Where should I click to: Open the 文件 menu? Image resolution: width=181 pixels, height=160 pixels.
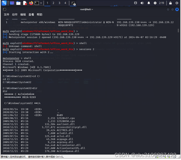6,14
